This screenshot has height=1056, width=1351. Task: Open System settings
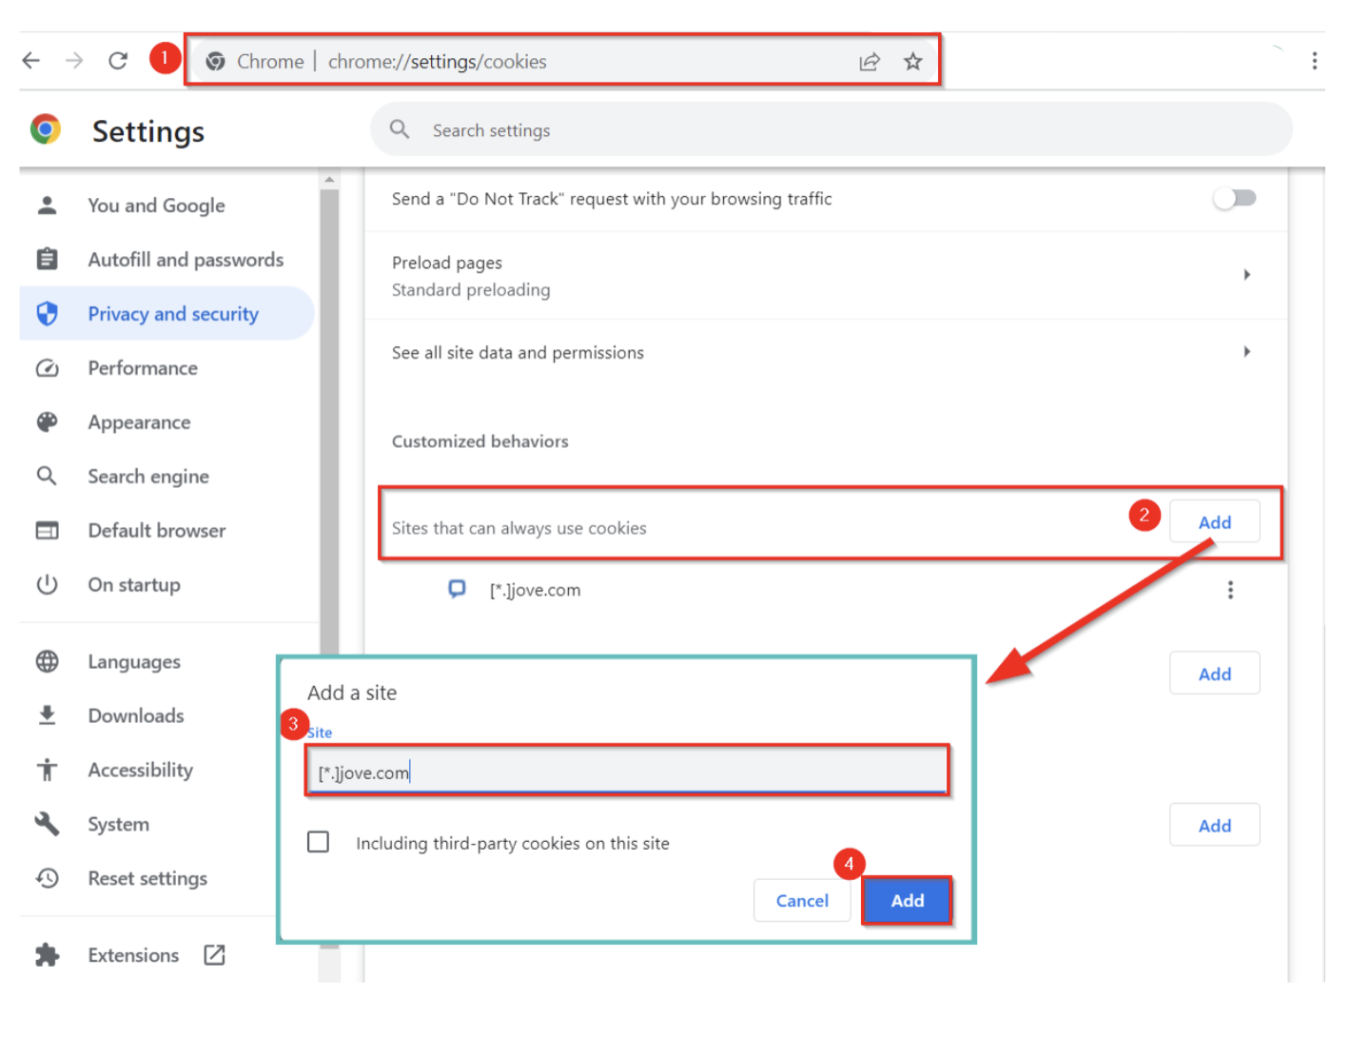coord(118,824)
